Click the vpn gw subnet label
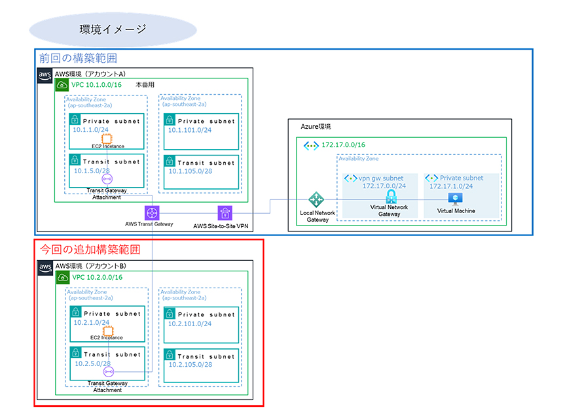This screenshot has height=419, width=563. 381,178
